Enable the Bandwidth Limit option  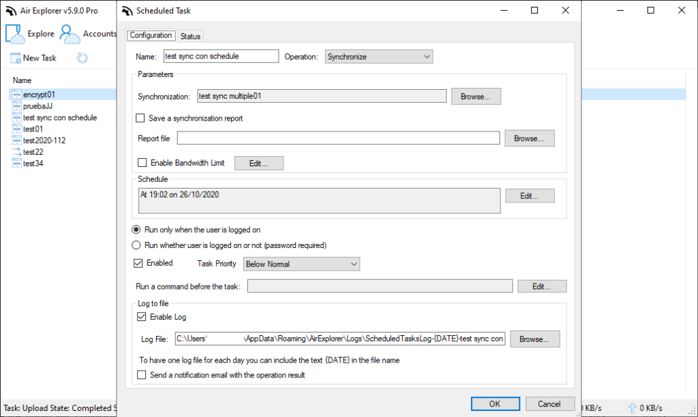140,163
